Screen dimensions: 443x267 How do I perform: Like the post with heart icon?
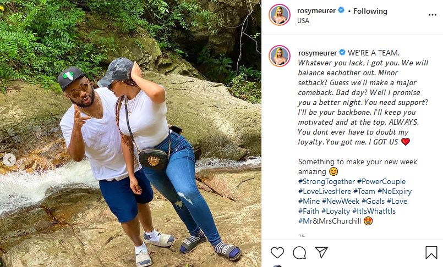coord(277,252)
